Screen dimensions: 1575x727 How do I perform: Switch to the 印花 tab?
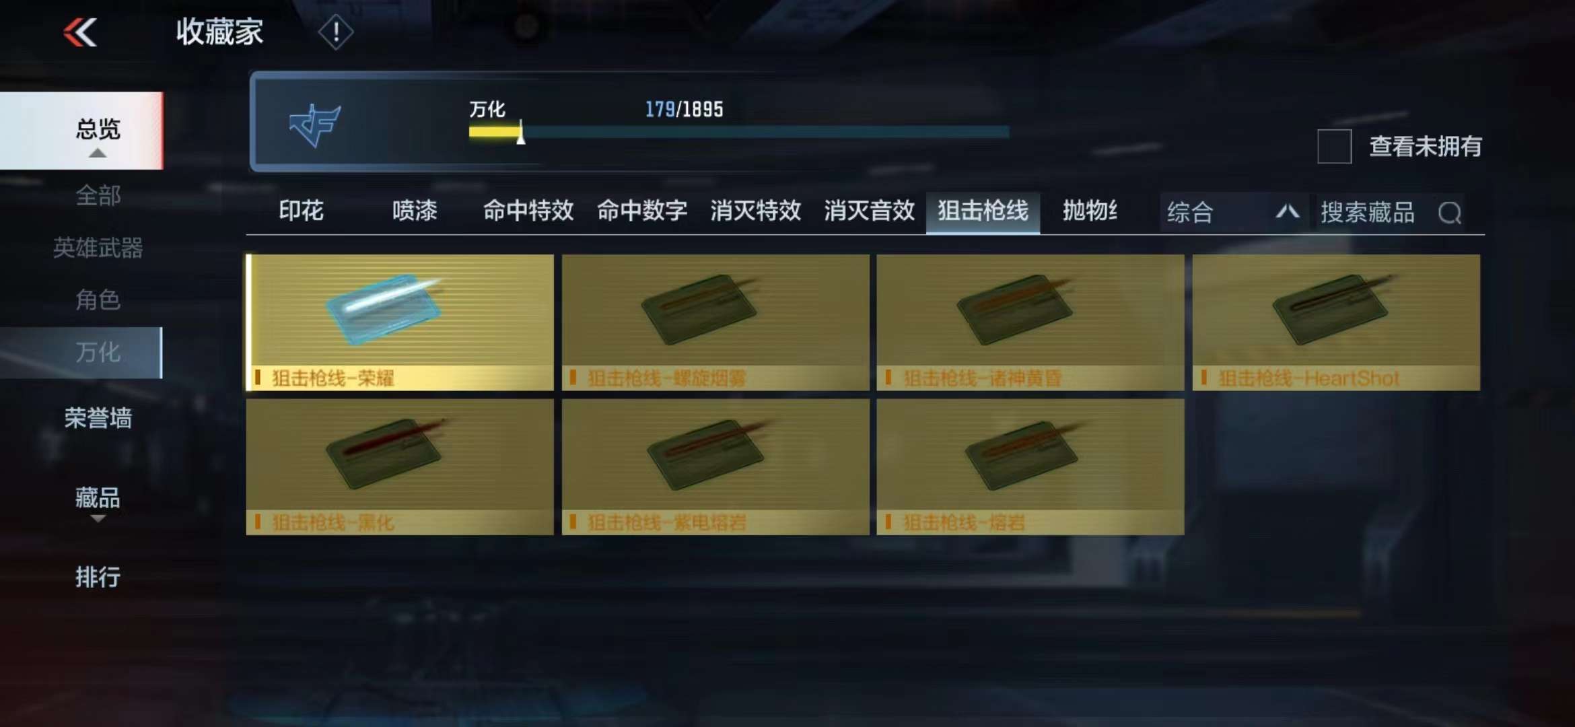(x=302, y=211)
